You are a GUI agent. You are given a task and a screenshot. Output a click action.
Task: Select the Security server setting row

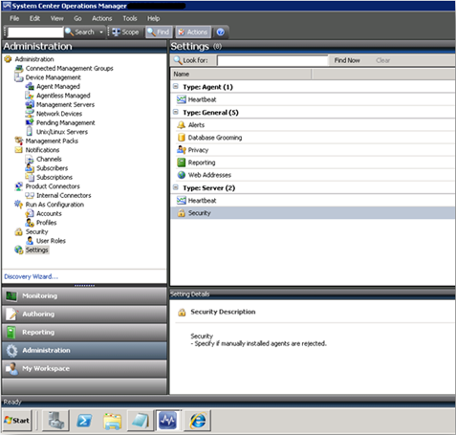[x=313, y=213]
